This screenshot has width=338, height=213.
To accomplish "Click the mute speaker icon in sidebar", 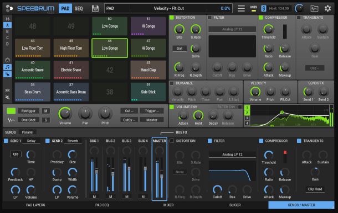I will click(8, 97).
